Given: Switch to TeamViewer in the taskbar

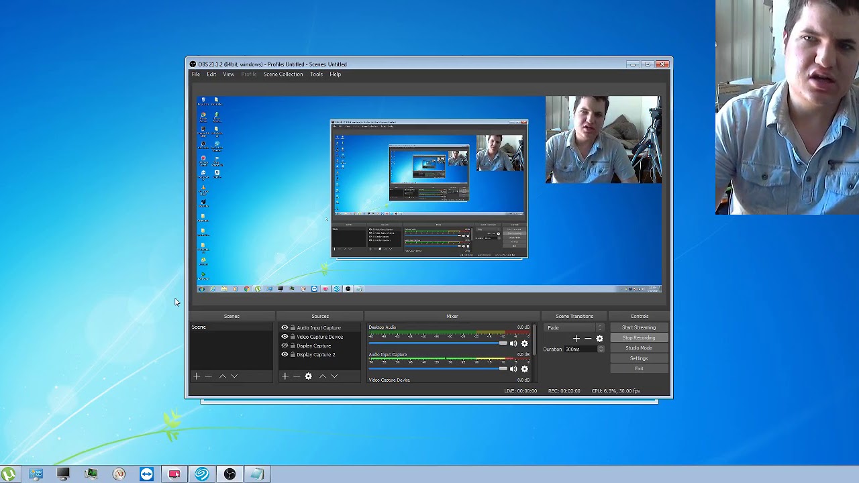Looking at the screenshot, I should point(146,474).
